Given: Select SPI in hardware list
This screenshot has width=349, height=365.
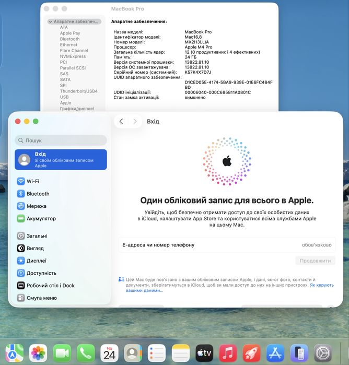Looking at the screenshot, I should (x=63, y=86).
